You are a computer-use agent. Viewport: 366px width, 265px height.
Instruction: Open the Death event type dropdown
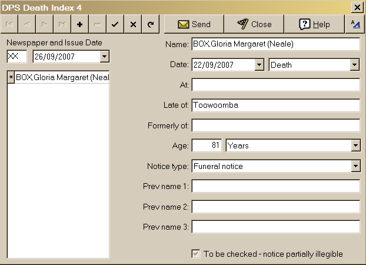pyautogui.click(x=355, y=65)
